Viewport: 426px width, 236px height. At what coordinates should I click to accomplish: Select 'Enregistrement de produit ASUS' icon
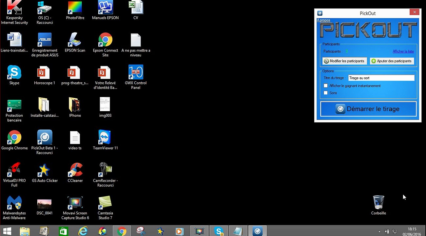point(45,45)
